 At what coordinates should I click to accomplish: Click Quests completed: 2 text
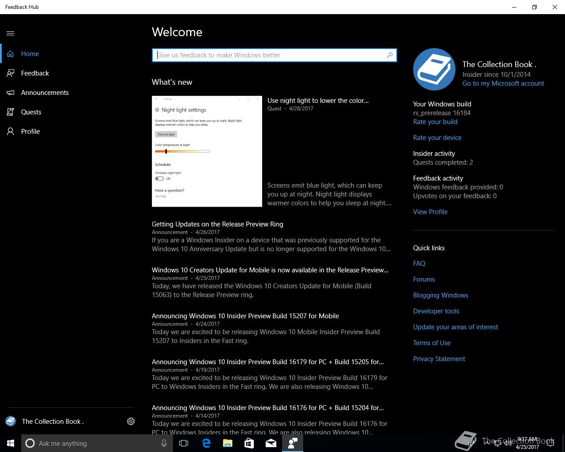(443, 162)
